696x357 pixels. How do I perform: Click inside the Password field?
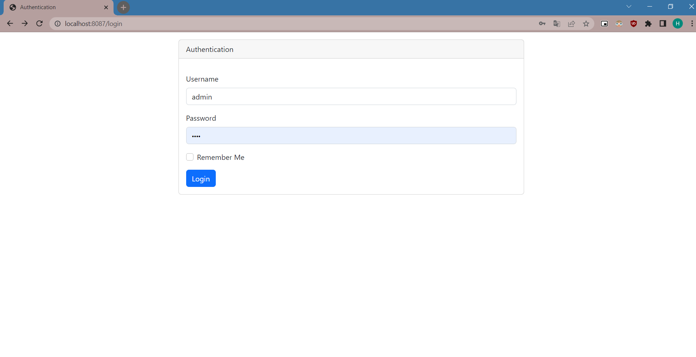(351, 135)
